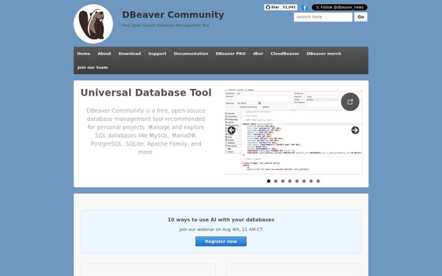Navigate to DBeaver PRO
Viewport: 442px width, 276px height.
231,53
